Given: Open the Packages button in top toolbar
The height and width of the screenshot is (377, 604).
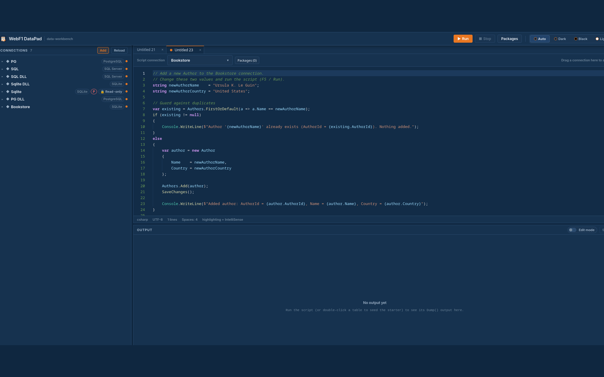Looking at the screenshot, I should pyautogui.click(x=510, y=39).
